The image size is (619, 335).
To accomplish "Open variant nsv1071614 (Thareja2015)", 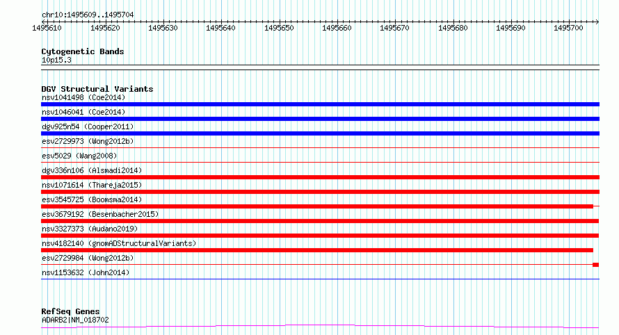I will pos(92,185).
